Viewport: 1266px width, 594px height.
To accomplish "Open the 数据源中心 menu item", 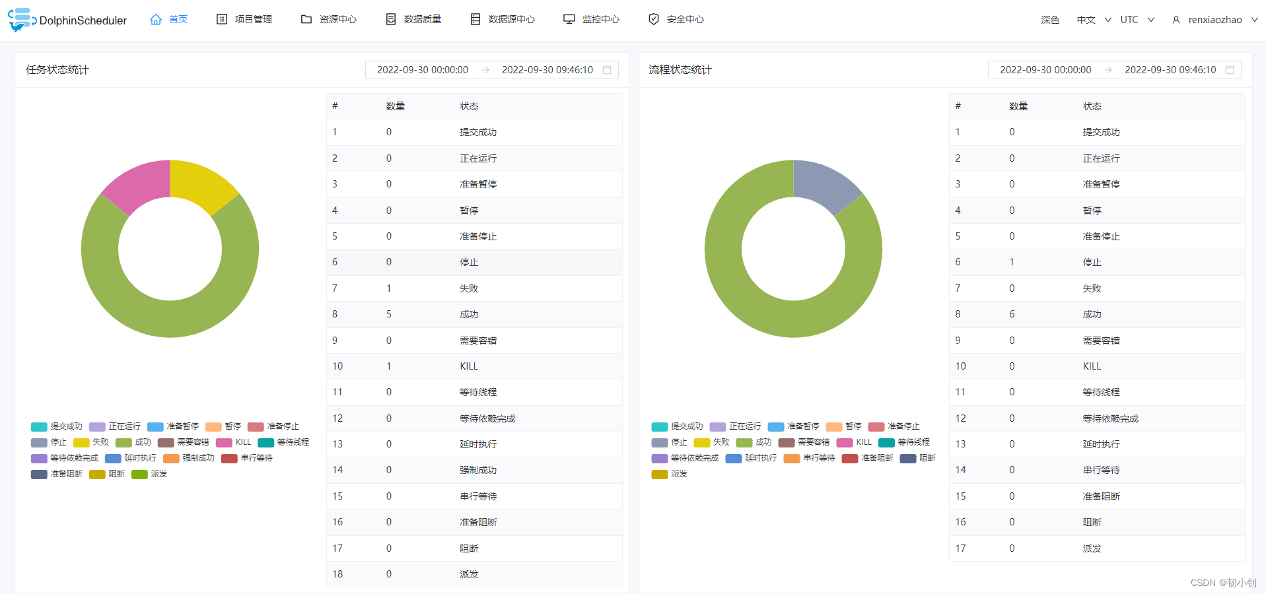I will pos(503,19).
